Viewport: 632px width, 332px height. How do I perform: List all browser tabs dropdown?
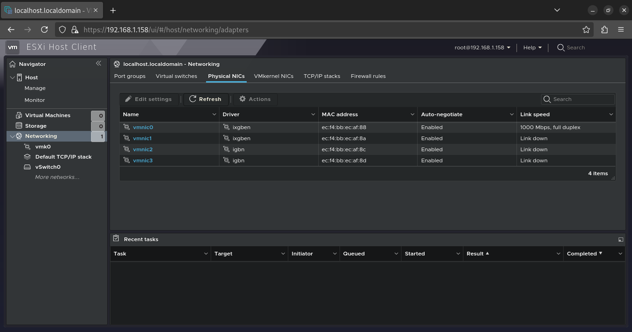557,10
